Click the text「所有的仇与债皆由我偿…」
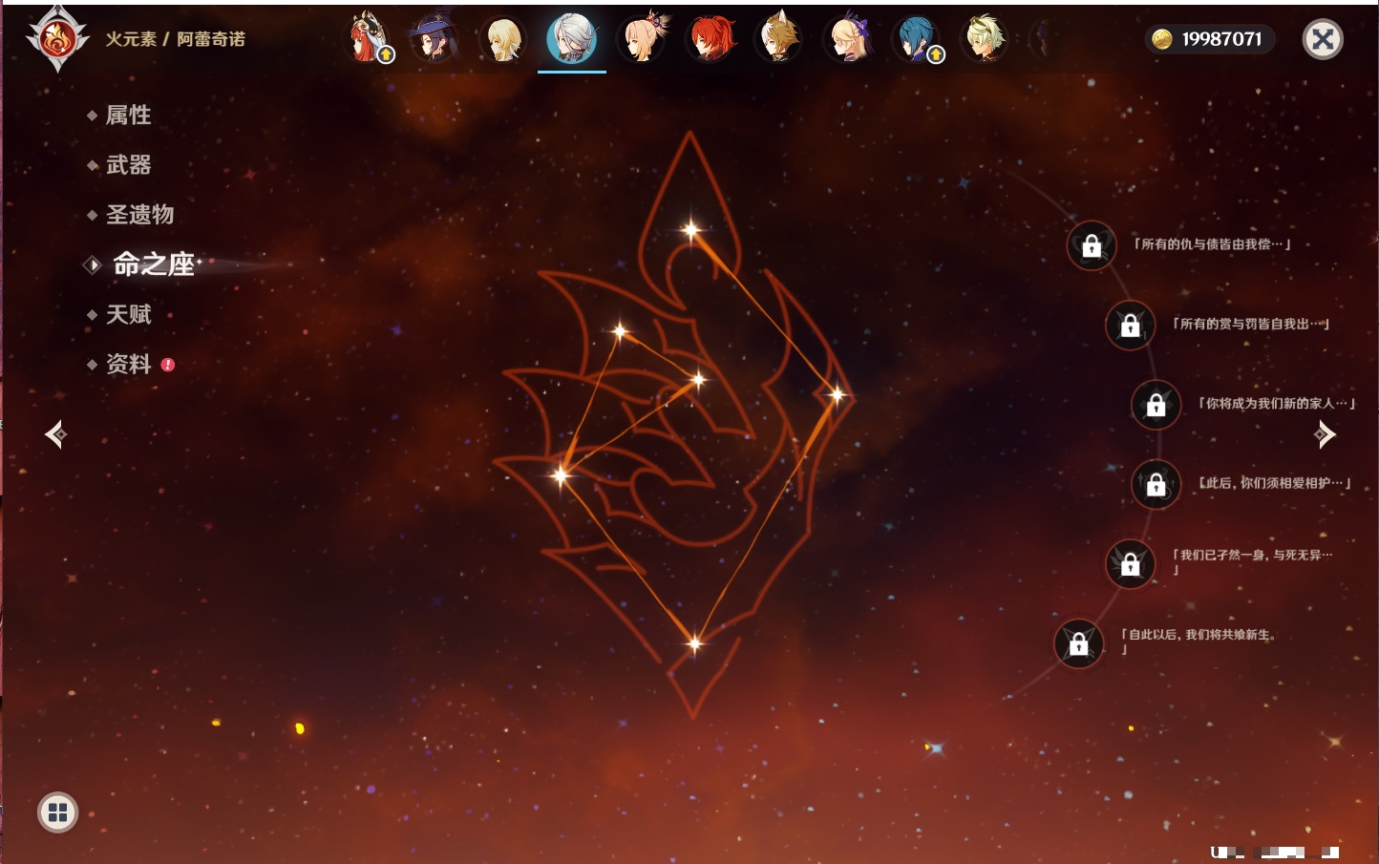The width and height of the screenshot is (1379, 864). pyautogui.click(x=1212, y=244)
